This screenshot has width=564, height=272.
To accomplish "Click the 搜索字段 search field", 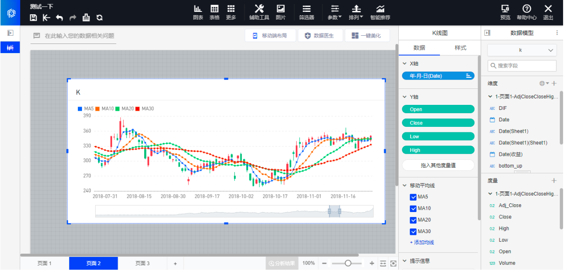I will point(522,66).
